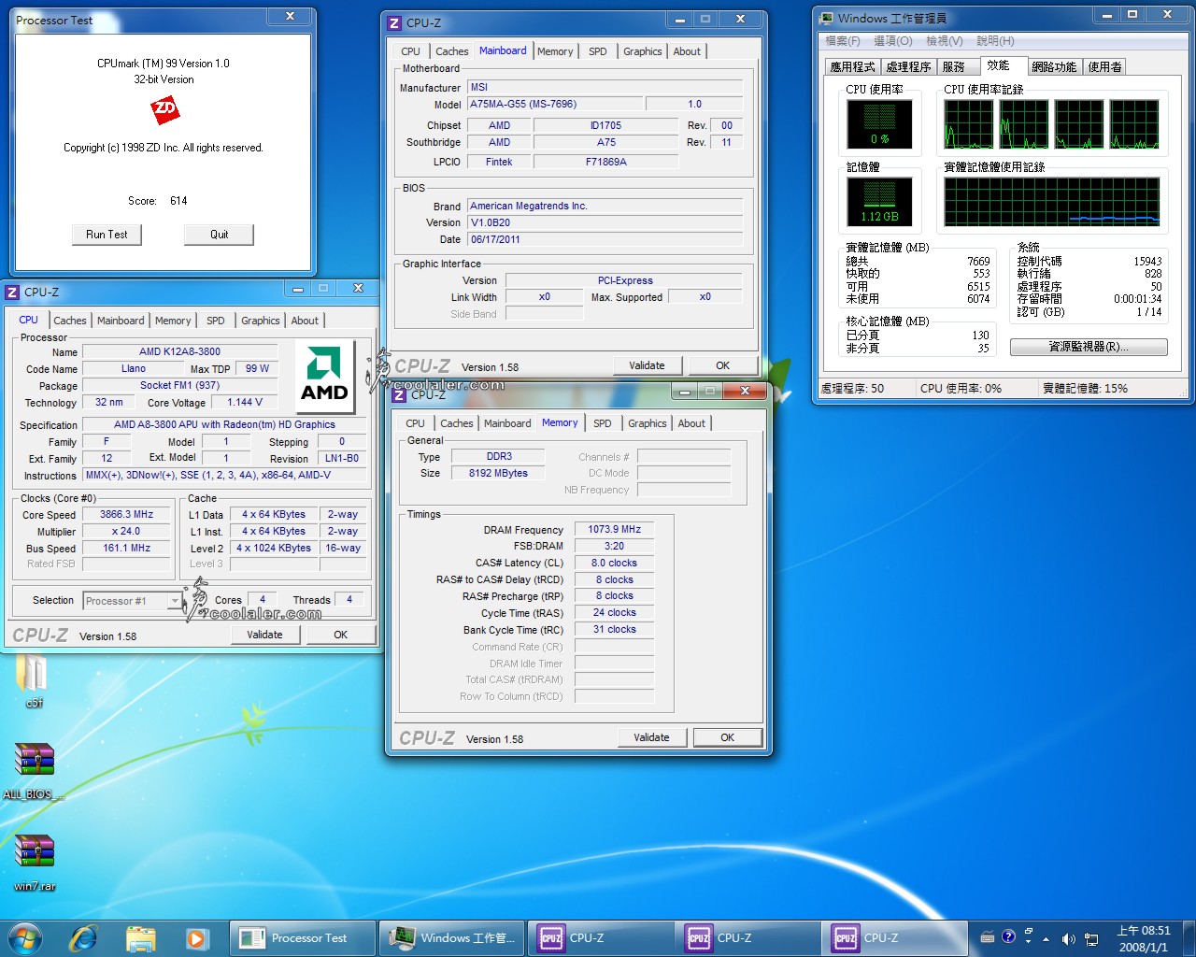Show hidden tray icons arrow
The height and width of the screenshot is (957, 1196).
pos(1046,938)
